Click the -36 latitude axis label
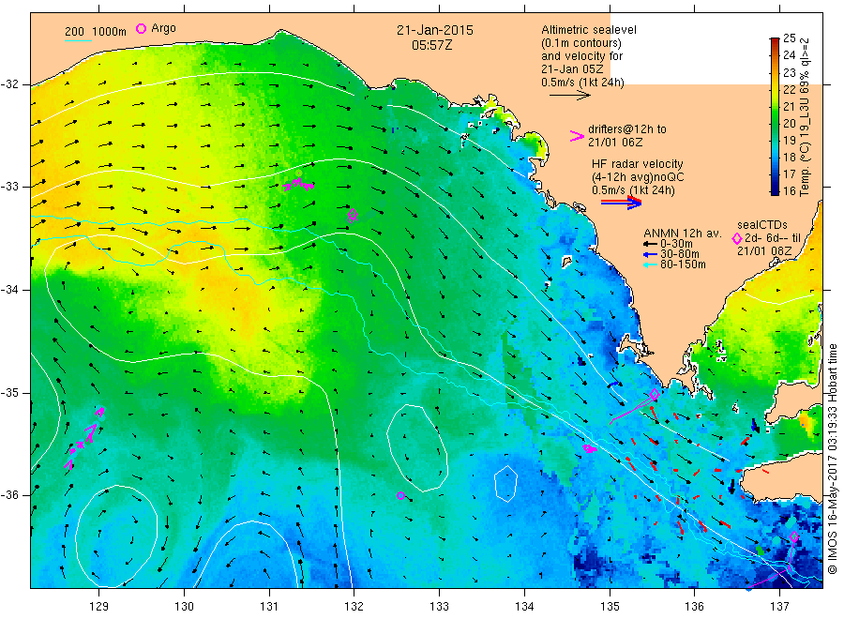The image size is (844, 619). coord(9,494)
